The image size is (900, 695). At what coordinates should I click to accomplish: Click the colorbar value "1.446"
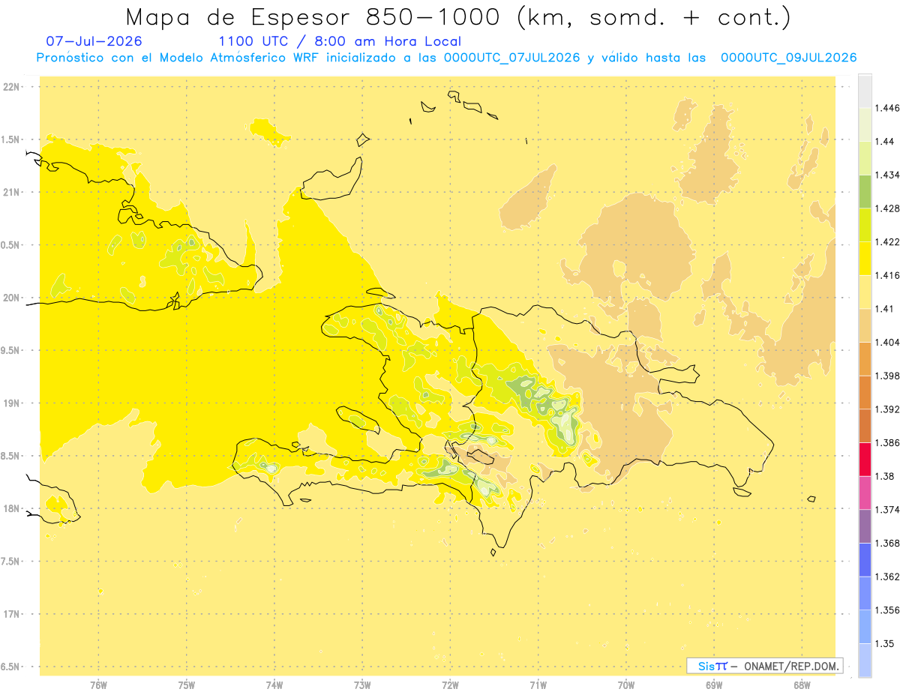pos(887,109)
